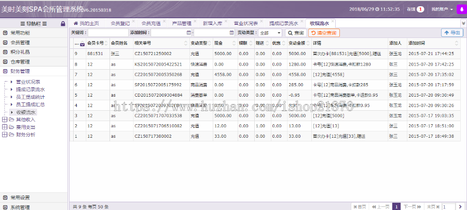Viewport: 467px width, 210px height.
Task: Switch to the 营业状况表 tab
Action: pyautogui.click(x=245, y=23)
